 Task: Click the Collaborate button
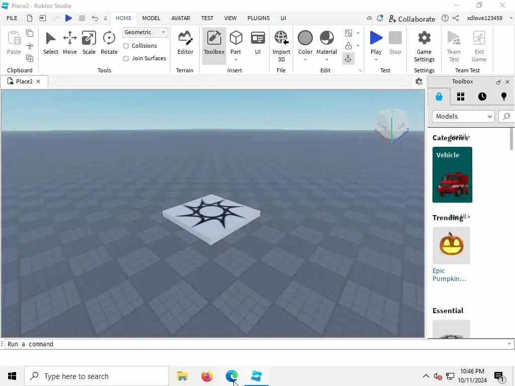coord(412,19)
